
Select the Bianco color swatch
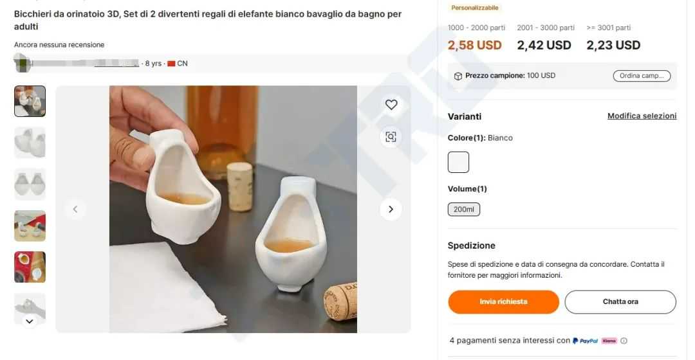[458, 162]
